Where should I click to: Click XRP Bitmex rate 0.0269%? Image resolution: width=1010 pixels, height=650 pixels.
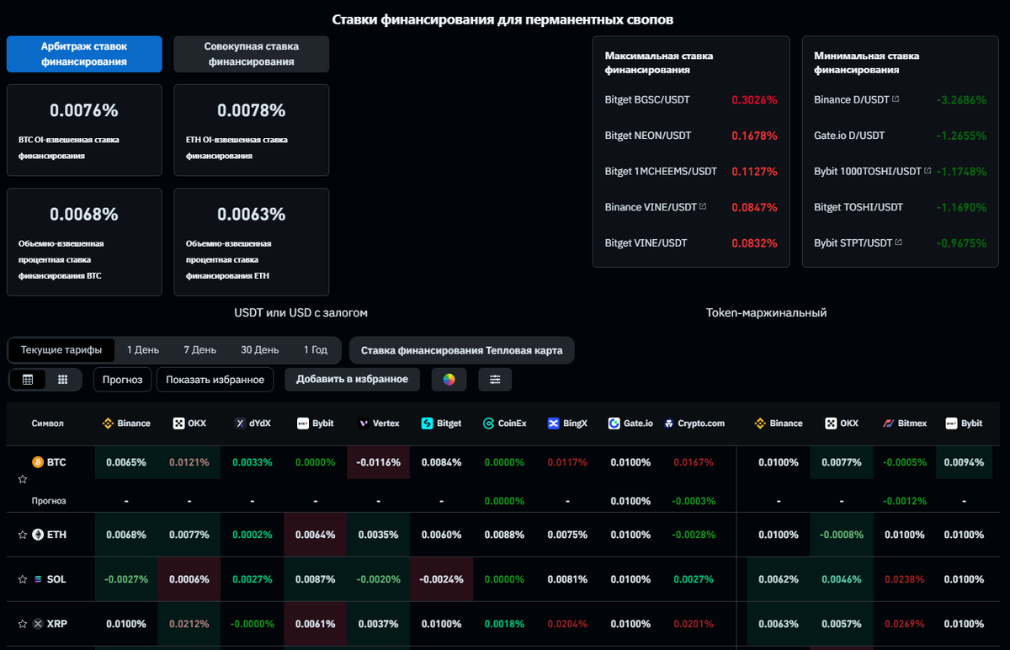[x=905, y=624]
